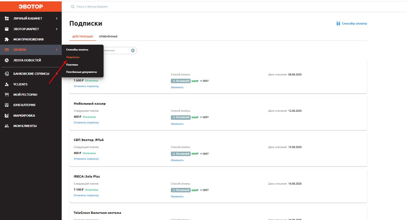Click the search magnifier icon
This screenshot has width=407, height=220.
(x=73, y=6)
